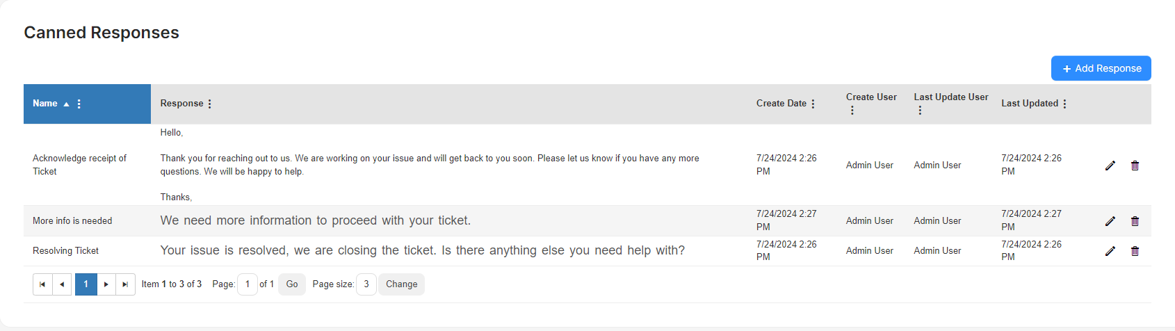Screen dimensions: 1175x331
Task: Delete the Acknowledge receipt of Ticket response
Action: pyautogui.click(x=1135, y=165)
